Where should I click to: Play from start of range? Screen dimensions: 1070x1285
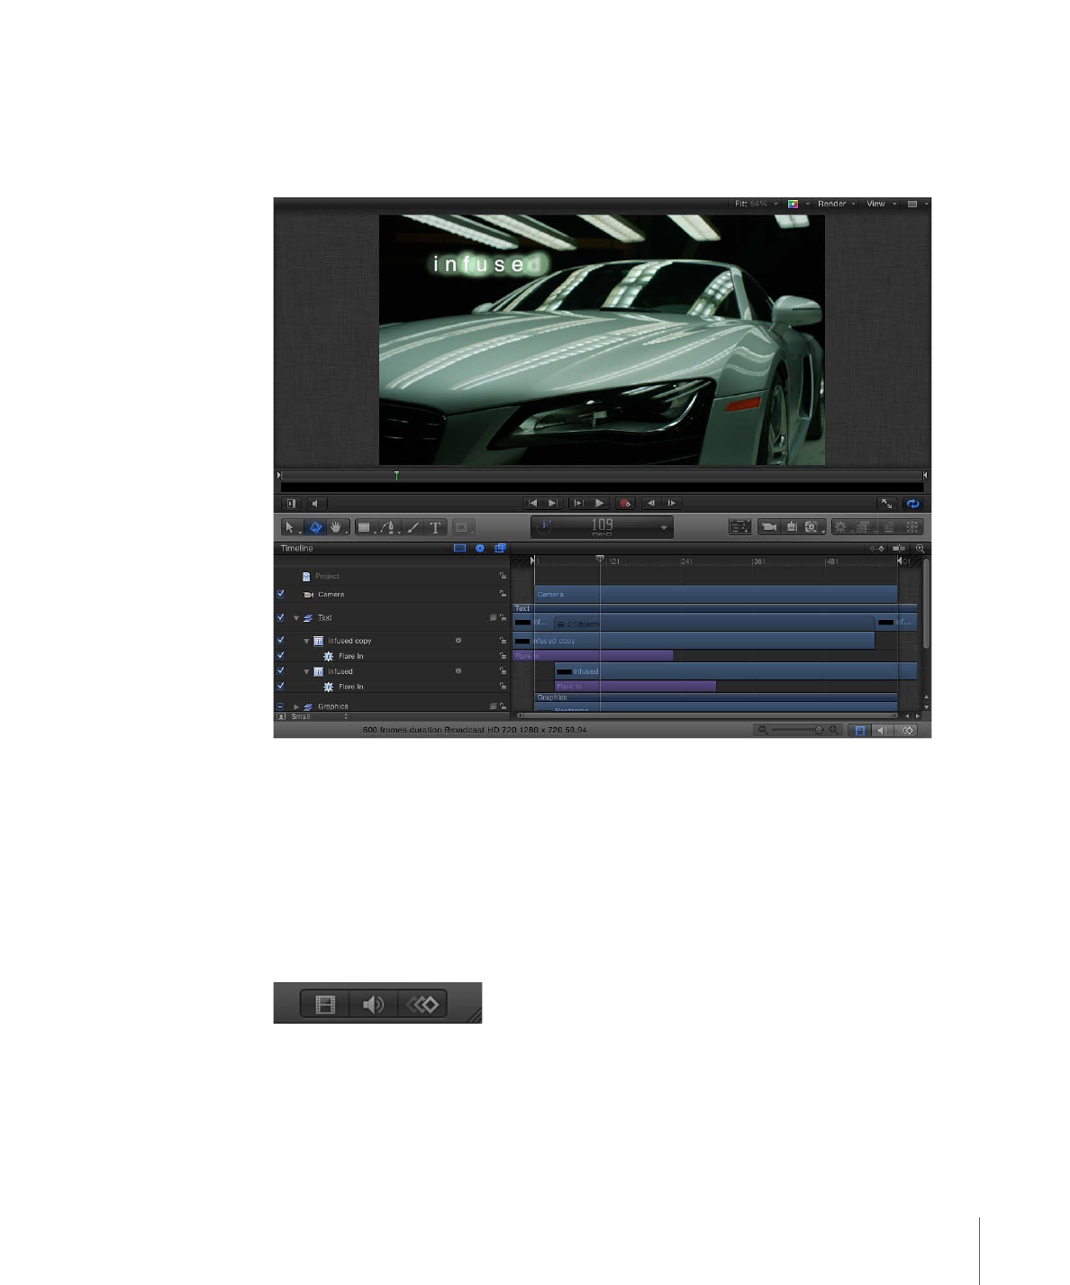click(x=578, y=503)
